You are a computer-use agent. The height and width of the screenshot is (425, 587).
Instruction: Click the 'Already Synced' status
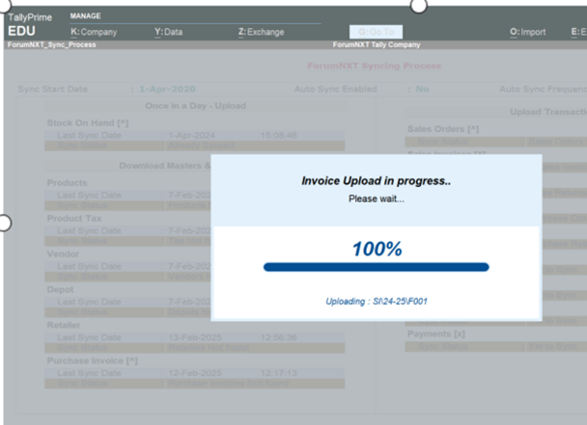(x=201, y=146)
